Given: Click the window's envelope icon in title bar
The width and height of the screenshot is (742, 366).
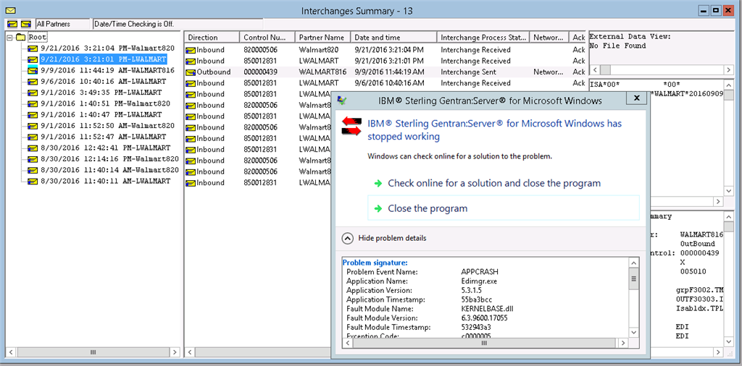Looking at the screenshot, I should pyautogui.click(x=9, y=10).
